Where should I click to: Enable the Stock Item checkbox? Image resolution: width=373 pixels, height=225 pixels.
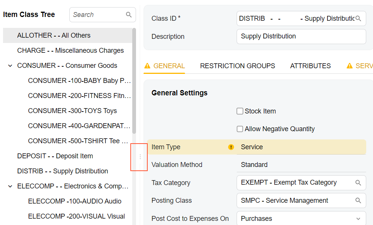coord(240,111)
